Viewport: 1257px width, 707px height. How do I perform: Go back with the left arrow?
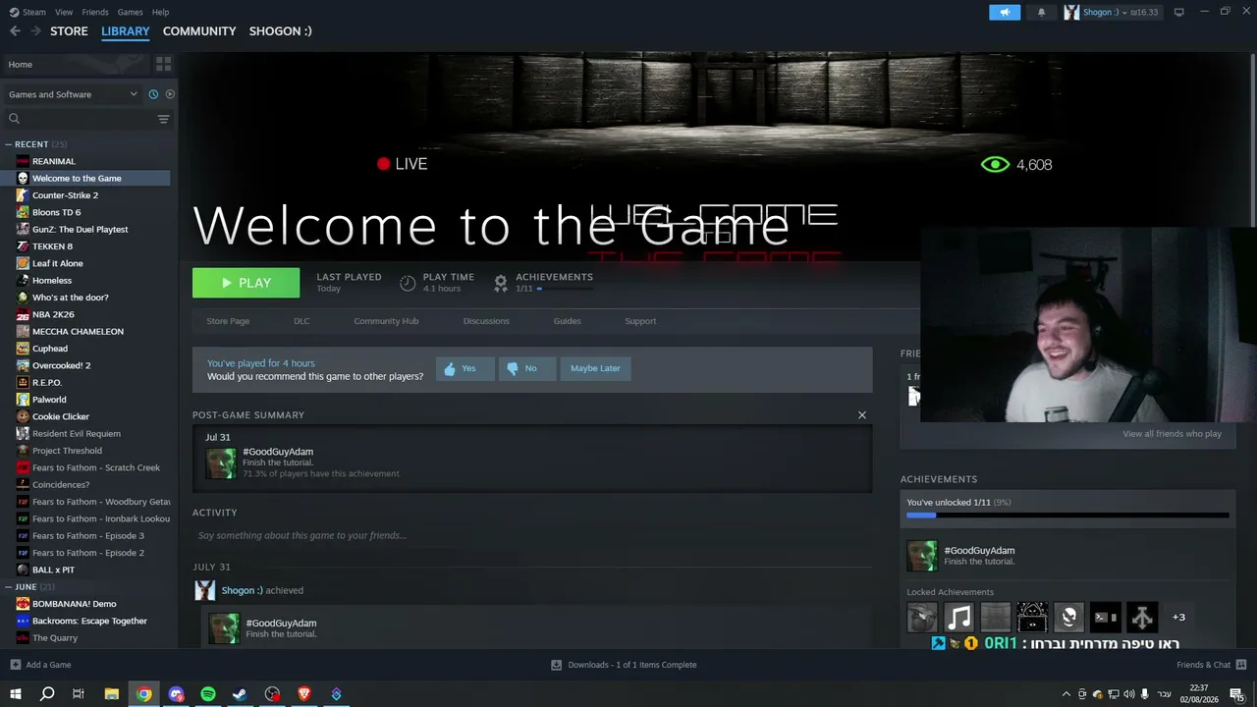(x=15, y=31)
